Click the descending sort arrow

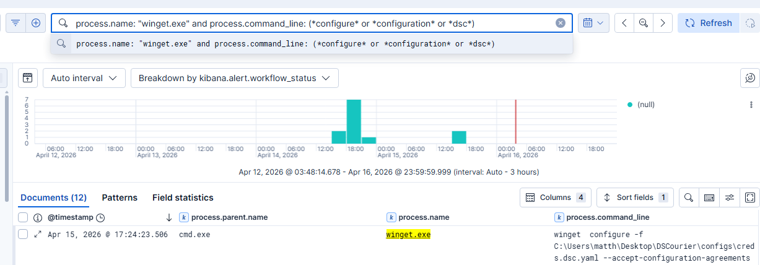click(x=169, y=217)
